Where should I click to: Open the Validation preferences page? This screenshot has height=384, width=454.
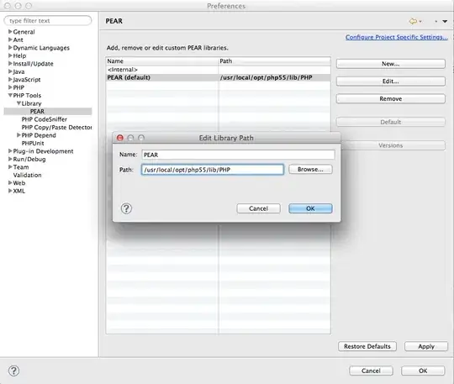pos(27,175)
